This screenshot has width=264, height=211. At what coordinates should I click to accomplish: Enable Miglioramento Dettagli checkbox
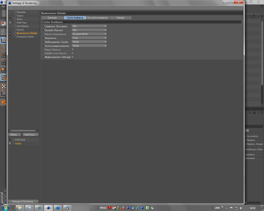point(73,57)
